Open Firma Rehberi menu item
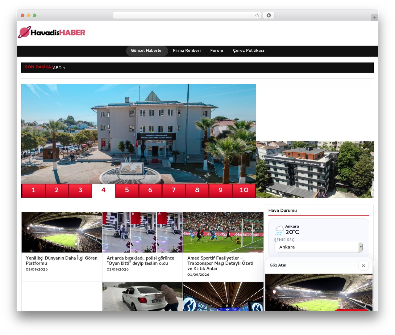The image size is (395, 335). click(x=187, y=51)
